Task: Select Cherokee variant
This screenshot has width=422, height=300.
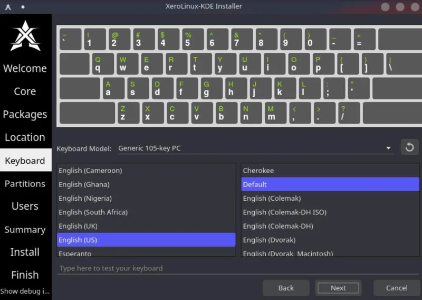Action: (330, 171)
